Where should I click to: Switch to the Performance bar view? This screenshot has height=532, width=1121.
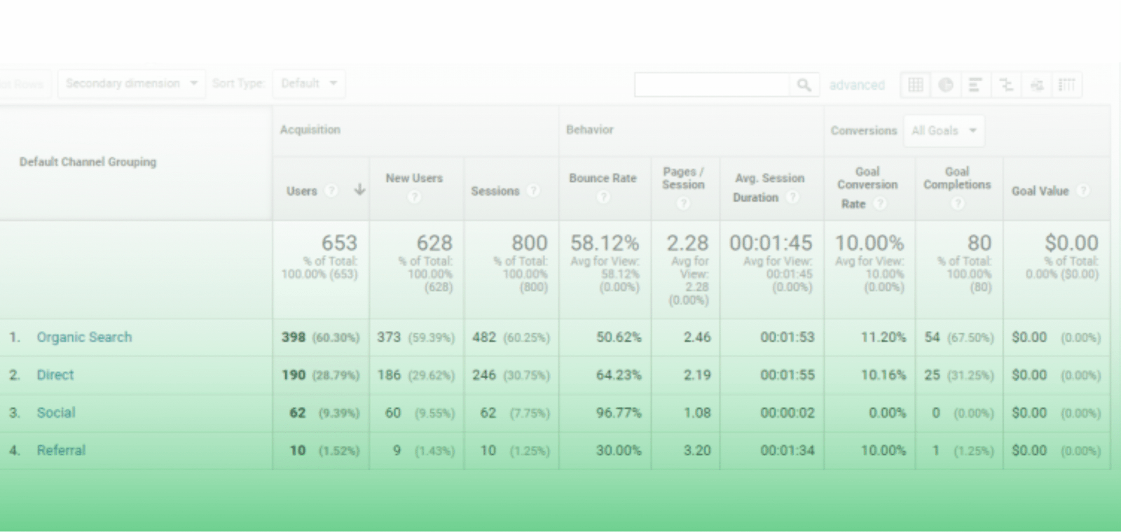tap(975, 85)
